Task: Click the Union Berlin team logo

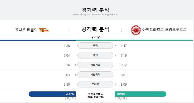Action: coord(44,30)
